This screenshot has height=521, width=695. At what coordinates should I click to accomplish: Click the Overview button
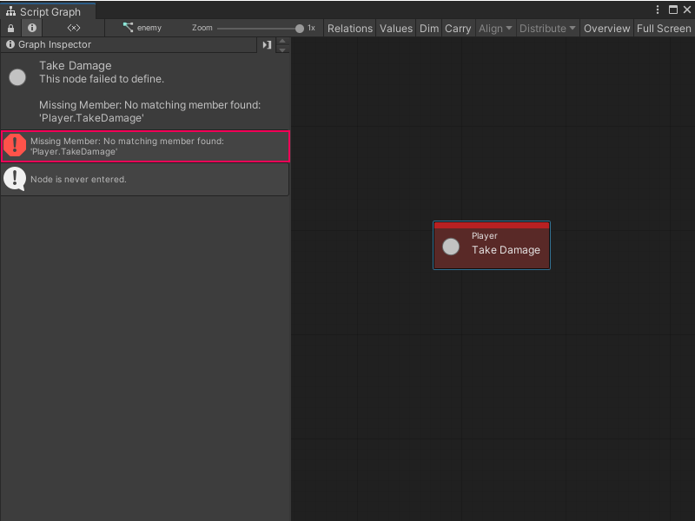[x=606, y=28]
